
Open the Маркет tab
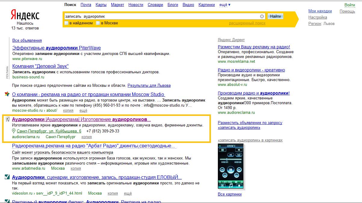[117, 5]
